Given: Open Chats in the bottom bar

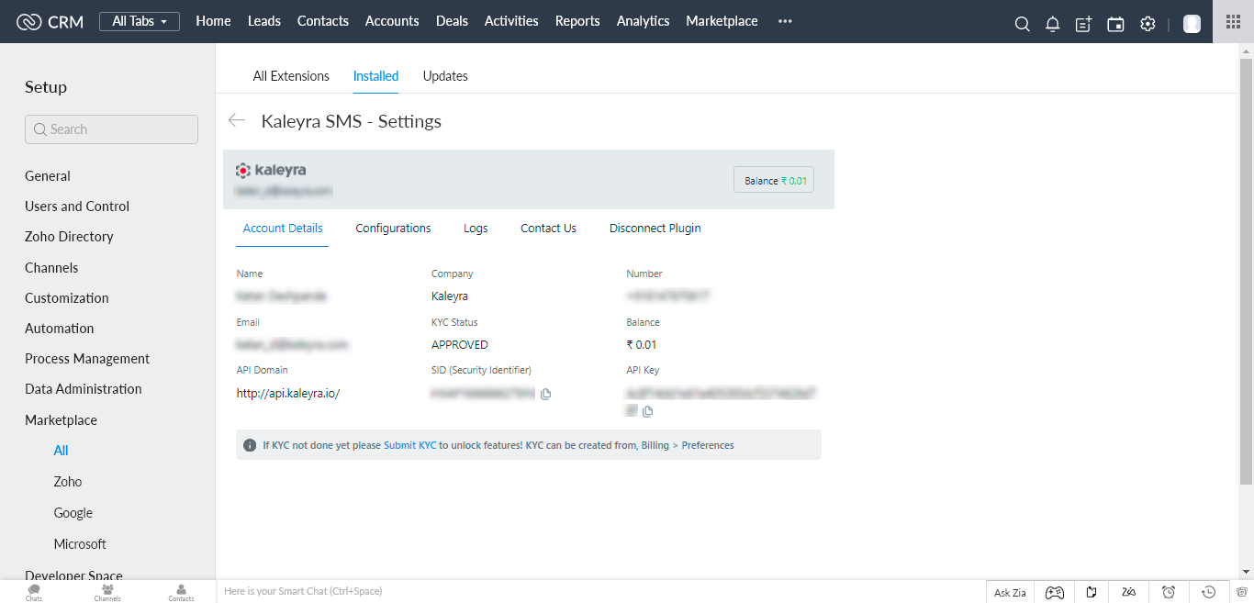Looking at the screenshot, I should [34, 592].
